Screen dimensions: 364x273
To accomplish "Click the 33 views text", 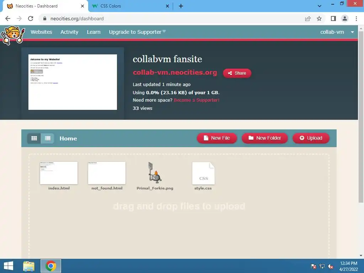I will click(143, 108).
